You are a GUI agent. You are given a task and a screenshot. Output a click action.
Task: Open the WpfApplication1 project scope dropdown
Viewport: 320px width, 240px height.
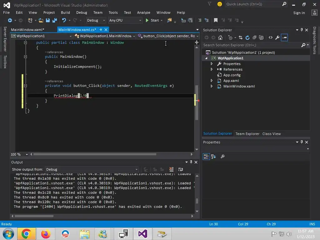(x=42, y=36)
